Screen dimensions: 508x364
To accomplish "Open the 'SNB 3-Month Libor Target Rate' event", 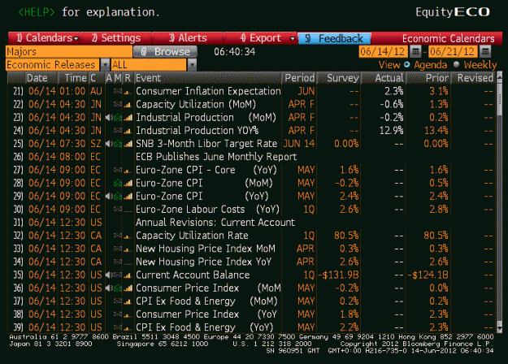I will click(206, 144).
